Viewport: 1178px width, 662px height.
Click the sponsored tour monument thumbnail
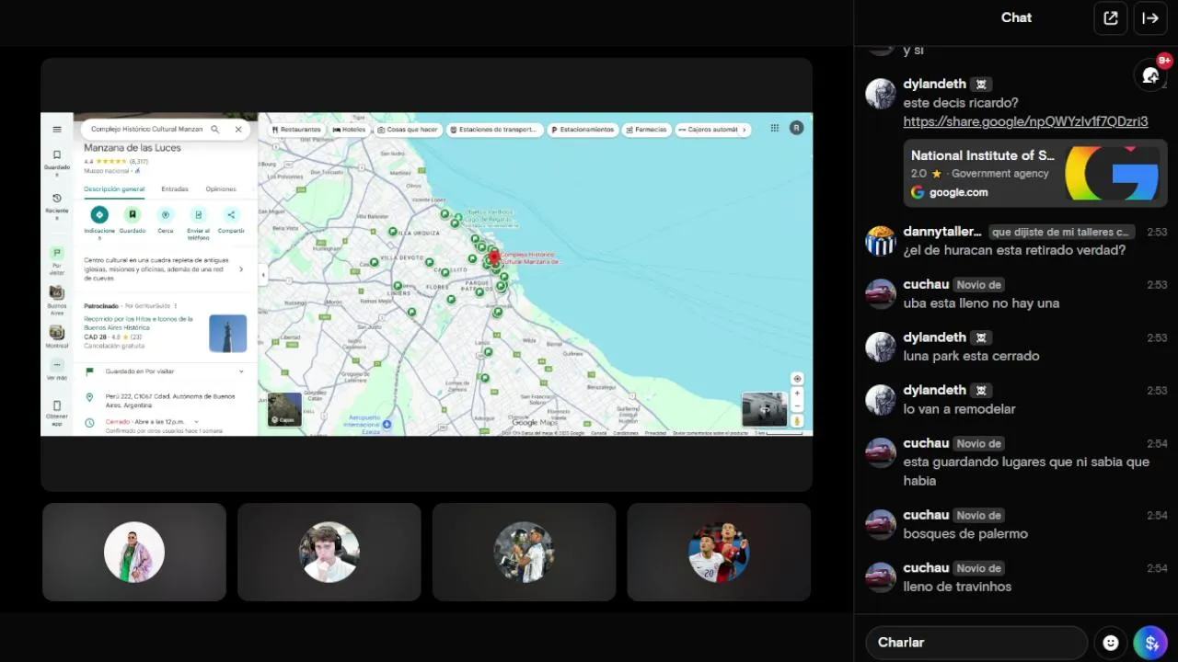click(x=227, y=334)
